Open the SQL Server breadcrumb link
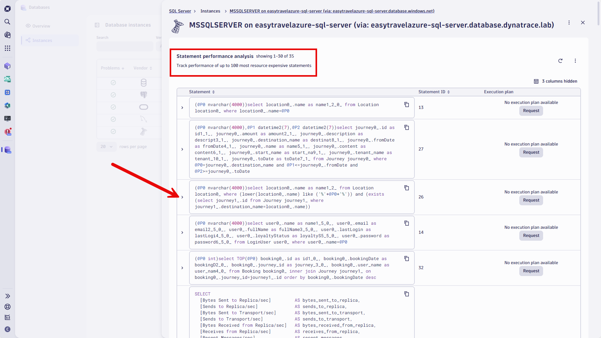This screenshot has width=601, height=338. tap(180, 11)
